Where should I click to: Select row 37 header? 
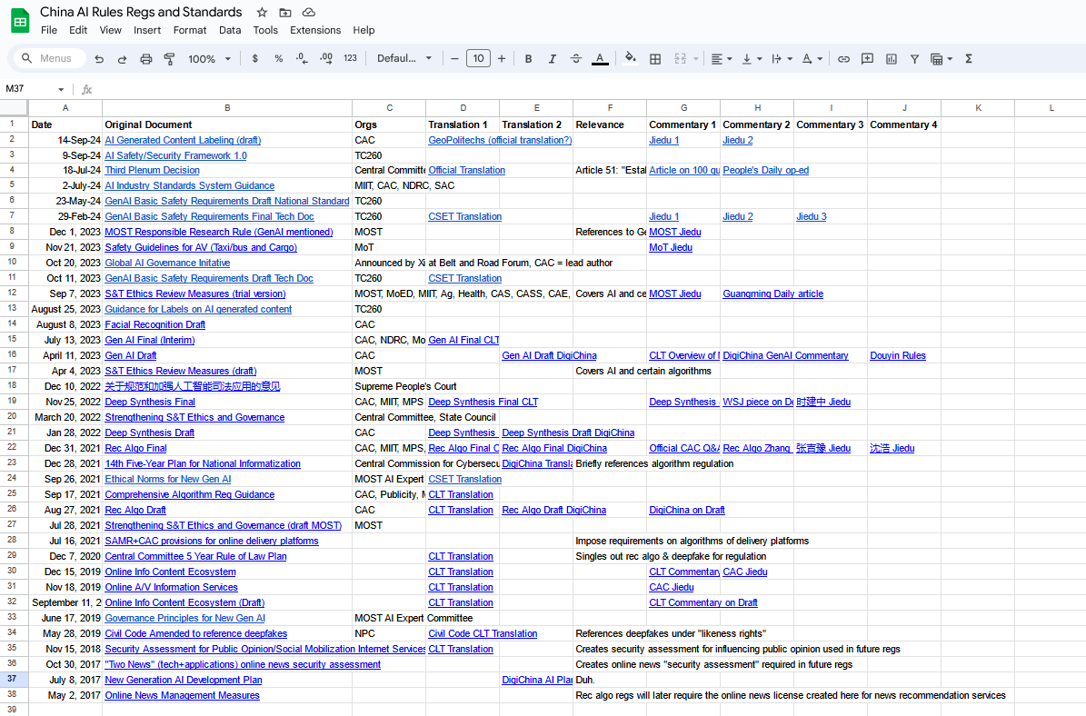[x=13, y=680]
